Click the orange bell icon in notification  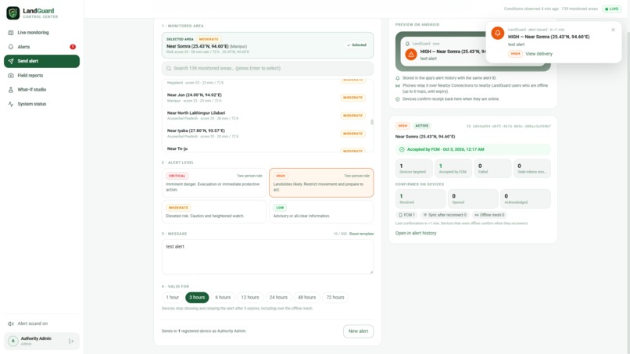tap(497, 33)
